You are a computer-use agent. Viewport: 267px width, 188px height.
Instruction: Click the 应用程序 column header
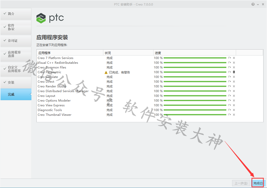(70, 53)
